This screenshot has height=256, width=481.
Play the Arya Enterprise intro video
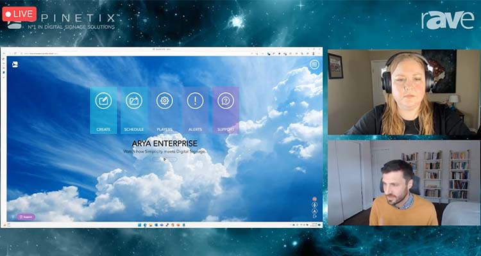click(x=165, y=159)
